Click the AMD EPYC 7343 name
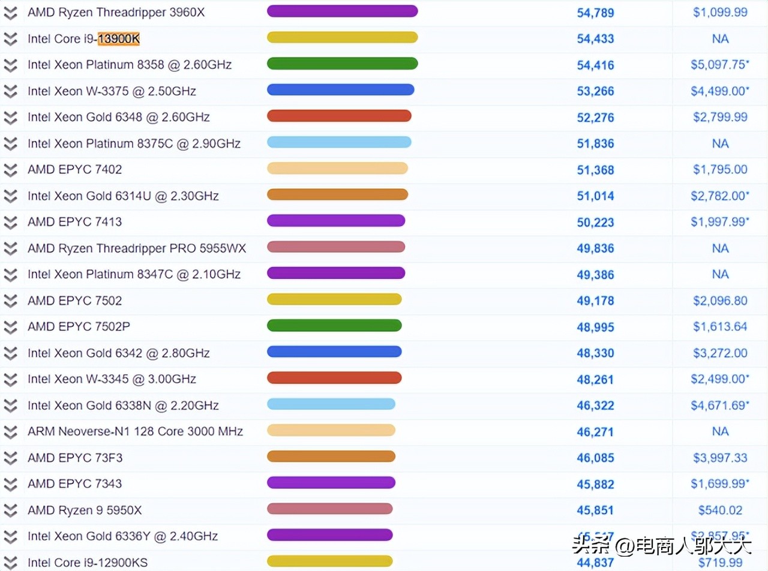 (x=74, y=483)
